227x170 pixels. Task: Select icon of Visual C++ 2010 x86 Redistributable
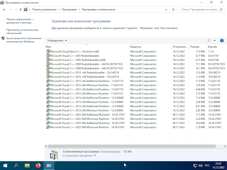pyautogui.click(x=48, y=77)
